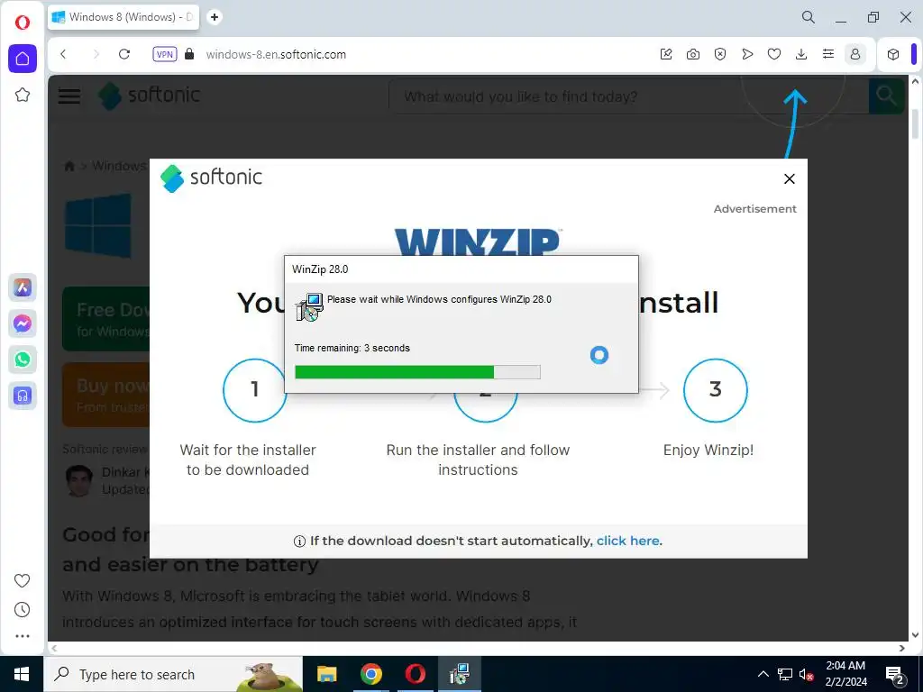
Task: Open a new tab with plus button
Action: click(x=215, y=17)
